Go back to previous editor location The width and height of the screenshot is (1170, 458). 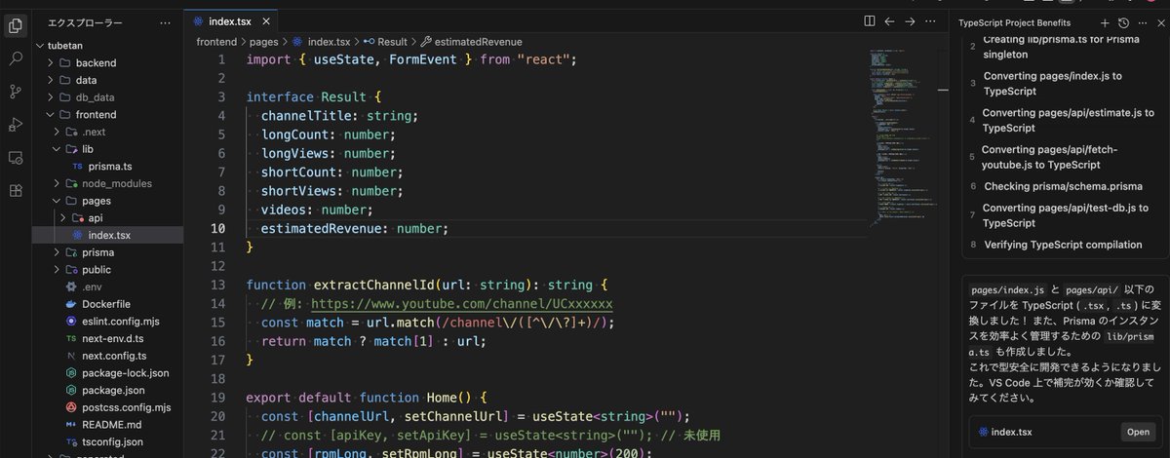889,20
